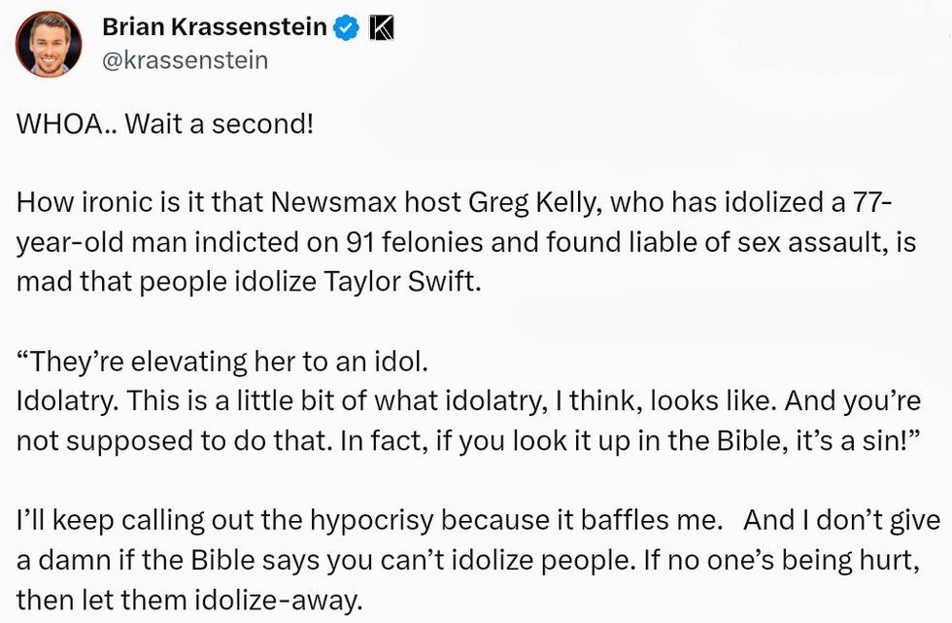This screenshot has width=952, height=623.
Task: Click "They're elevating her to an idol."
Action: click(x=221, y=362)
